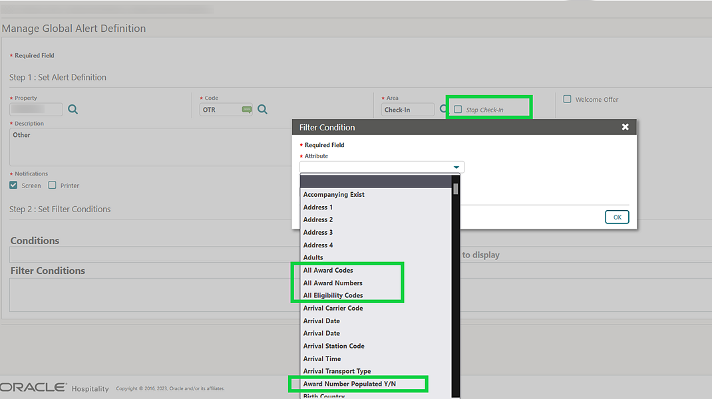Pick Arrival Station Code option

point(376,346)
